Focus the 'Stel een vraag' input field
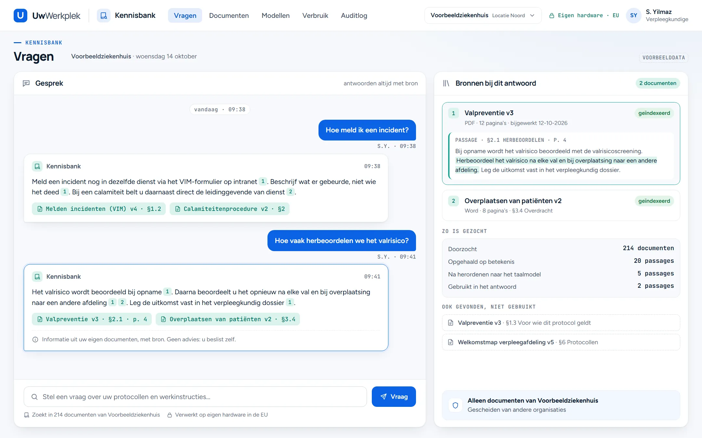The image size is (702, 438). tap(195, 397)
